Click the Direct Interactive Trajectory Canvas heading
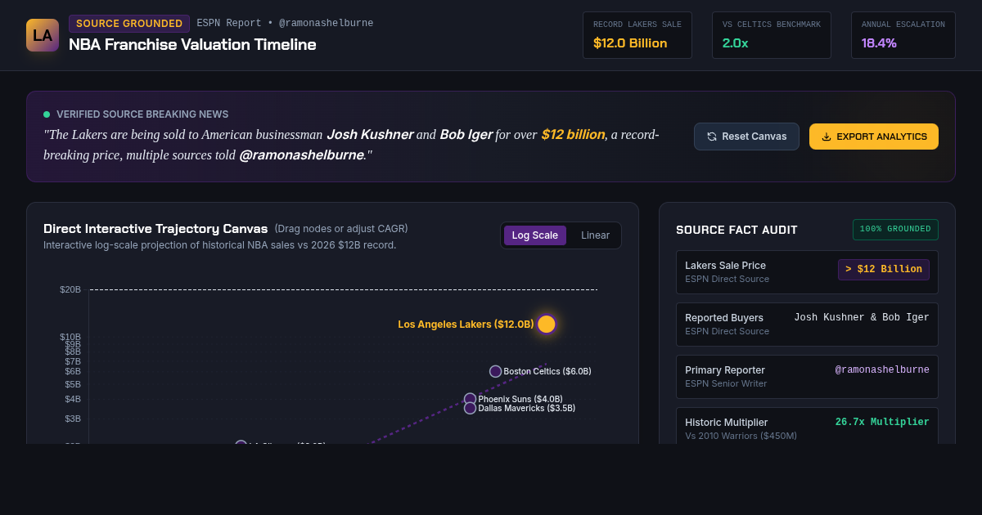Screen dimensions: 982x515 point(155,229)
